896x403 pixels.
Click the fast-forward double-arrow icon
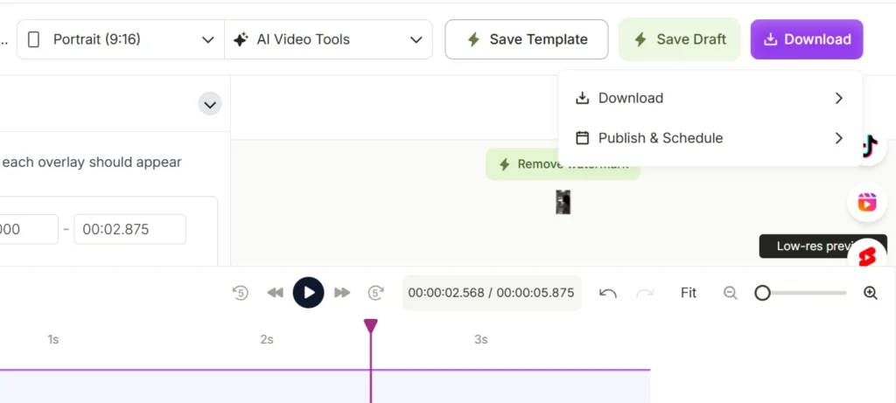tap(342, 293)
